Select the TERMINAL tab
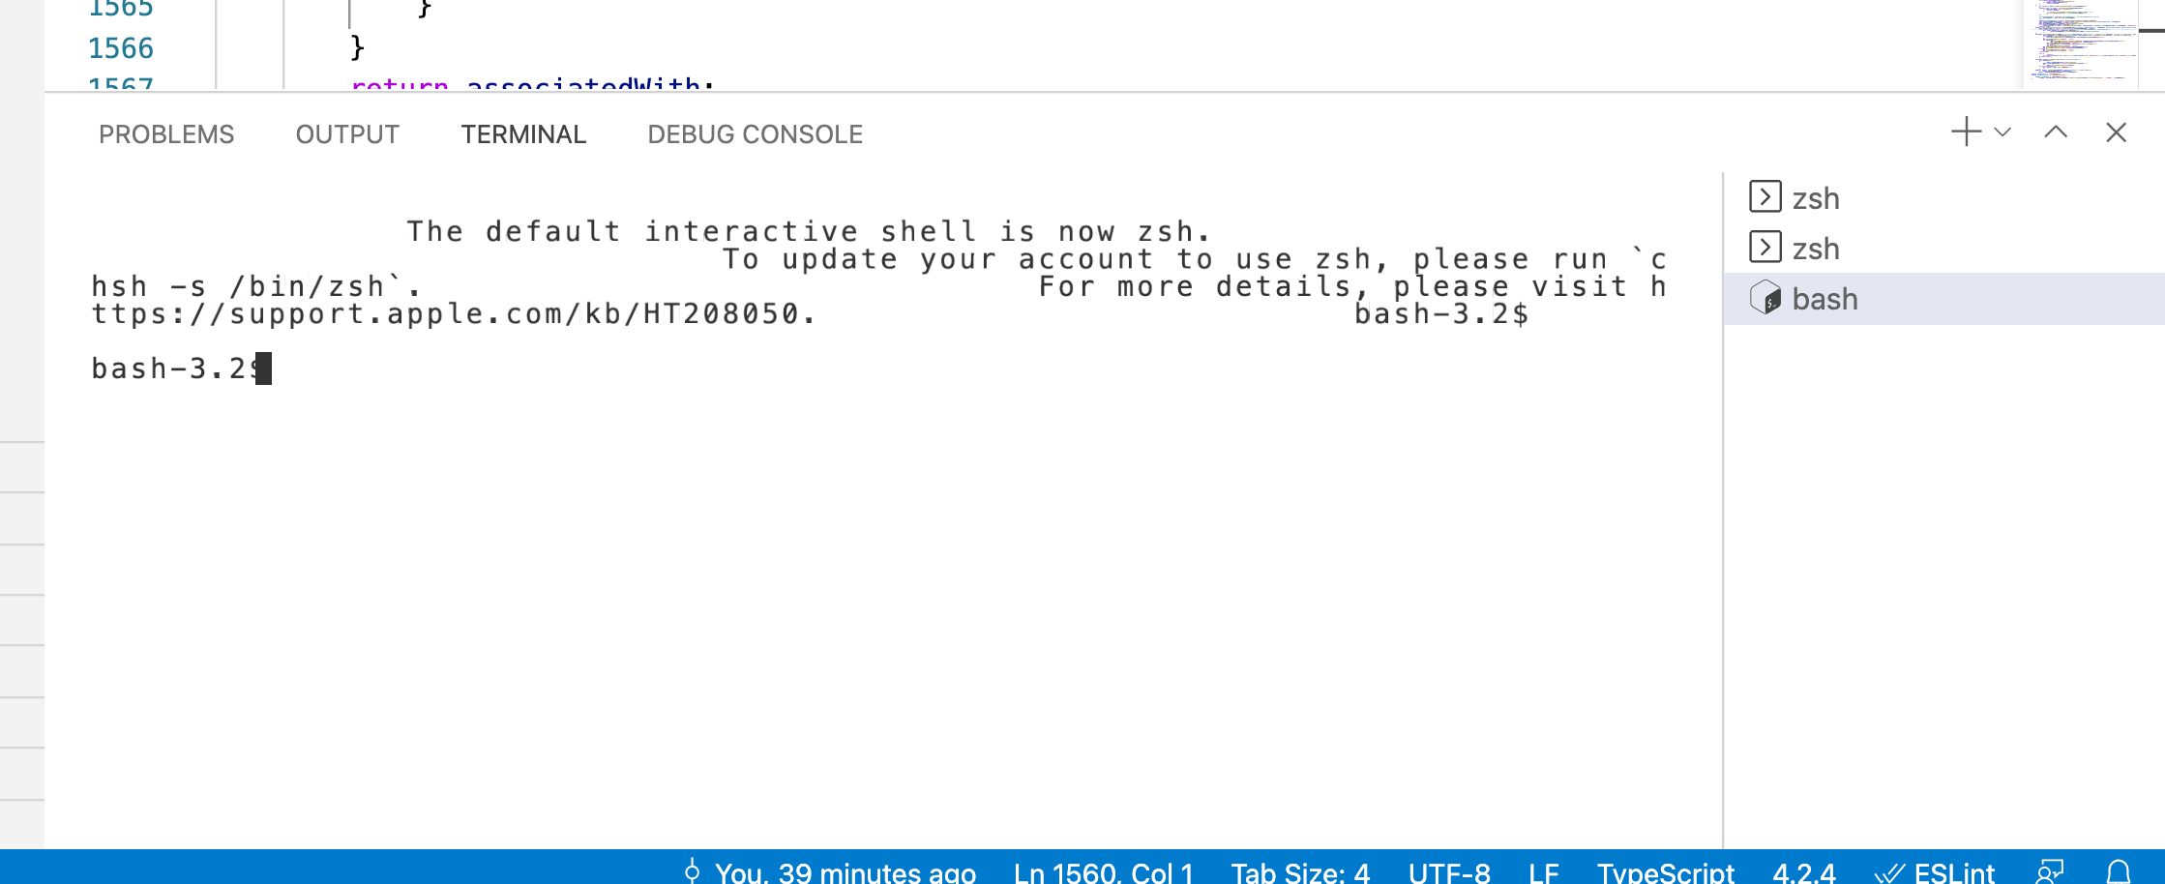This screenshot has width=2165, height=884. [523, 134]
